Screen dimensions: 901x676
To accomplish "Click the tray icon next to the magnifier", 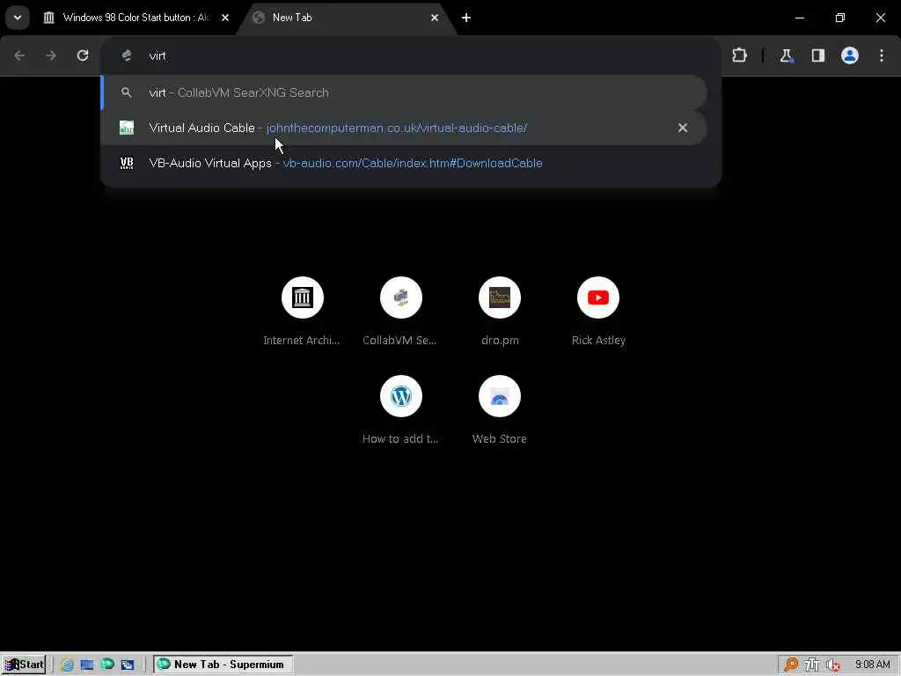I will click(x=812, y=665).
